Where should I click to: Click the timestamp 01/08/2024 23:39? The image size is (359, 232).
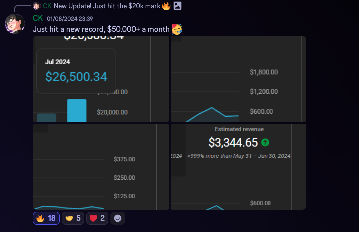pos(70,19)
